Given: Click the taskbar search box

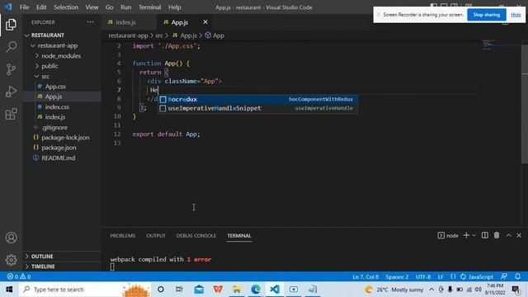Looking at the screenshot, I should (84, 290).
